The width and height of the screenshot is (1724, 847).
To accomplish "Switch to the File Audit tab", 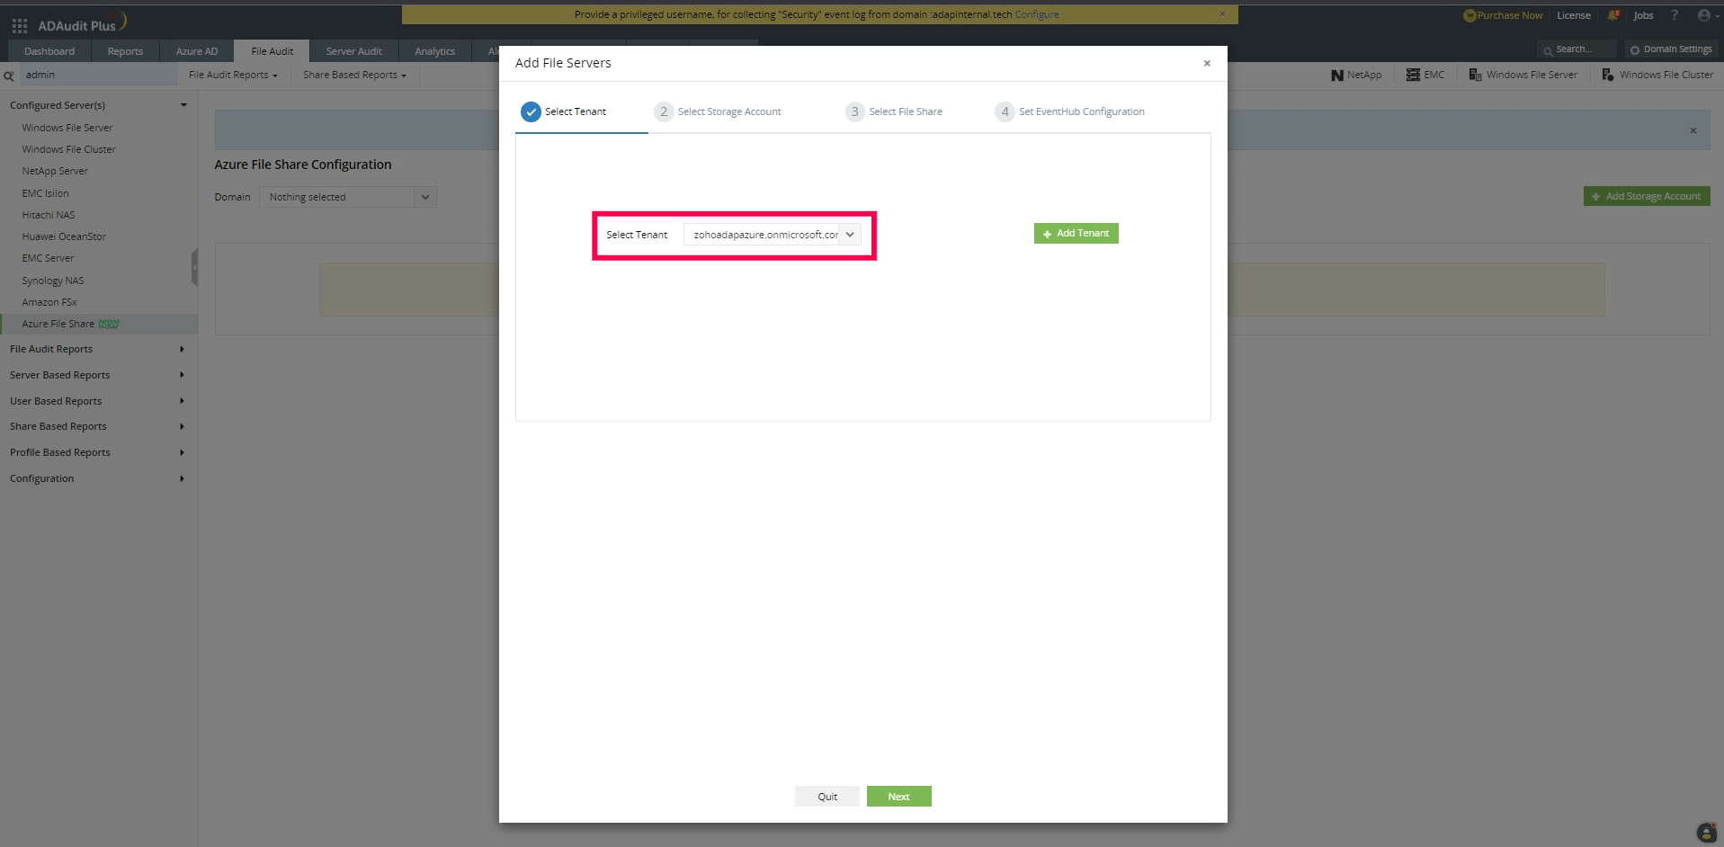I will coord(272,51).
